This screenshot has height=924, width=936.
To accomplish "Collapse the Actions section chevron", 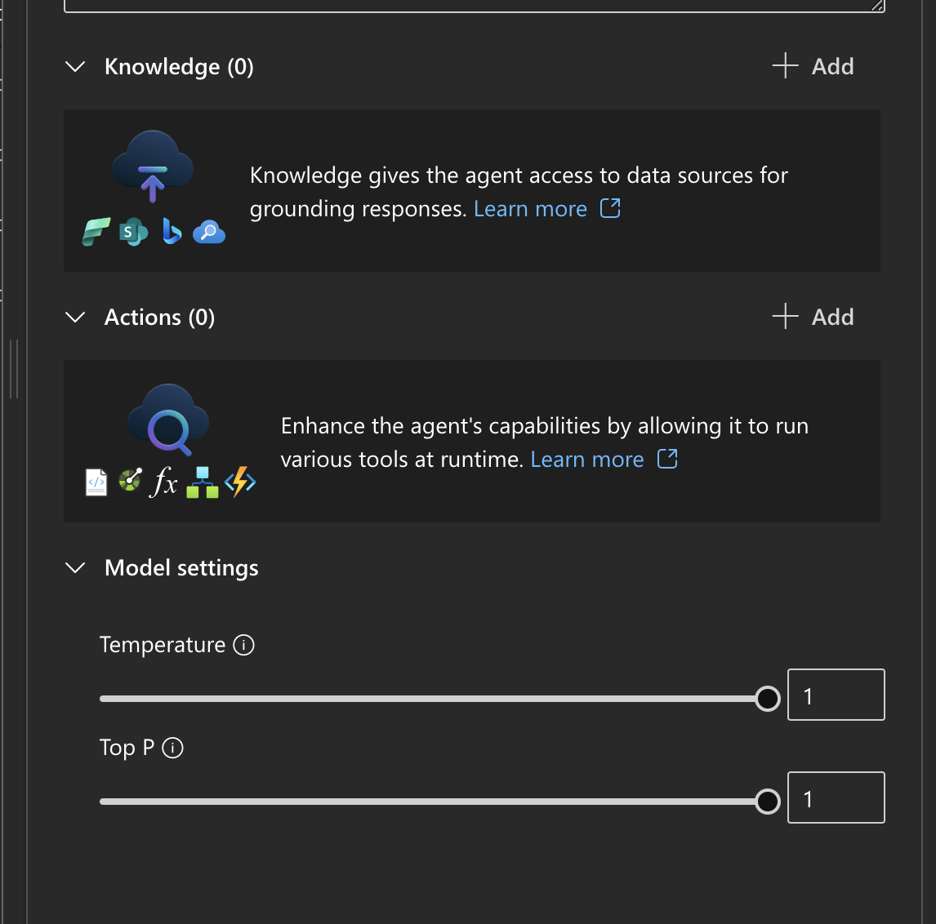I will [75, 318].
